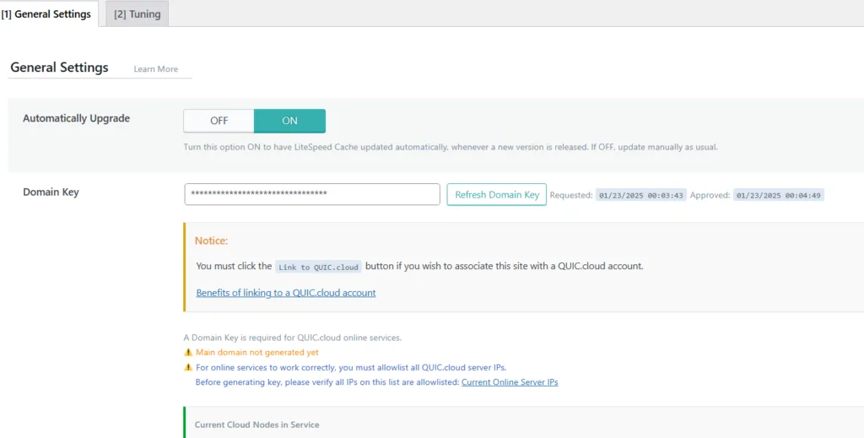Open the Learn More link
This screenshot has width=864, height=438.
pos(156,69)
